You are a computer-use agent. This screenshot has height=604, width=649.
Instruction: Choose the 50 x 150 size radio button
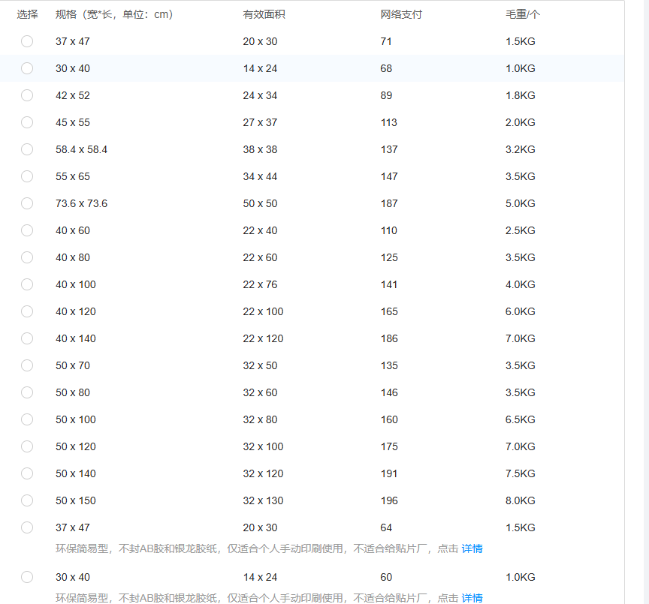(27, 500)
